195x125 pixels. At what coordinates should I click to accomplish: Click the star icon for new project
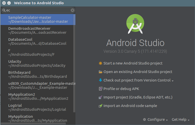(100, 63)
